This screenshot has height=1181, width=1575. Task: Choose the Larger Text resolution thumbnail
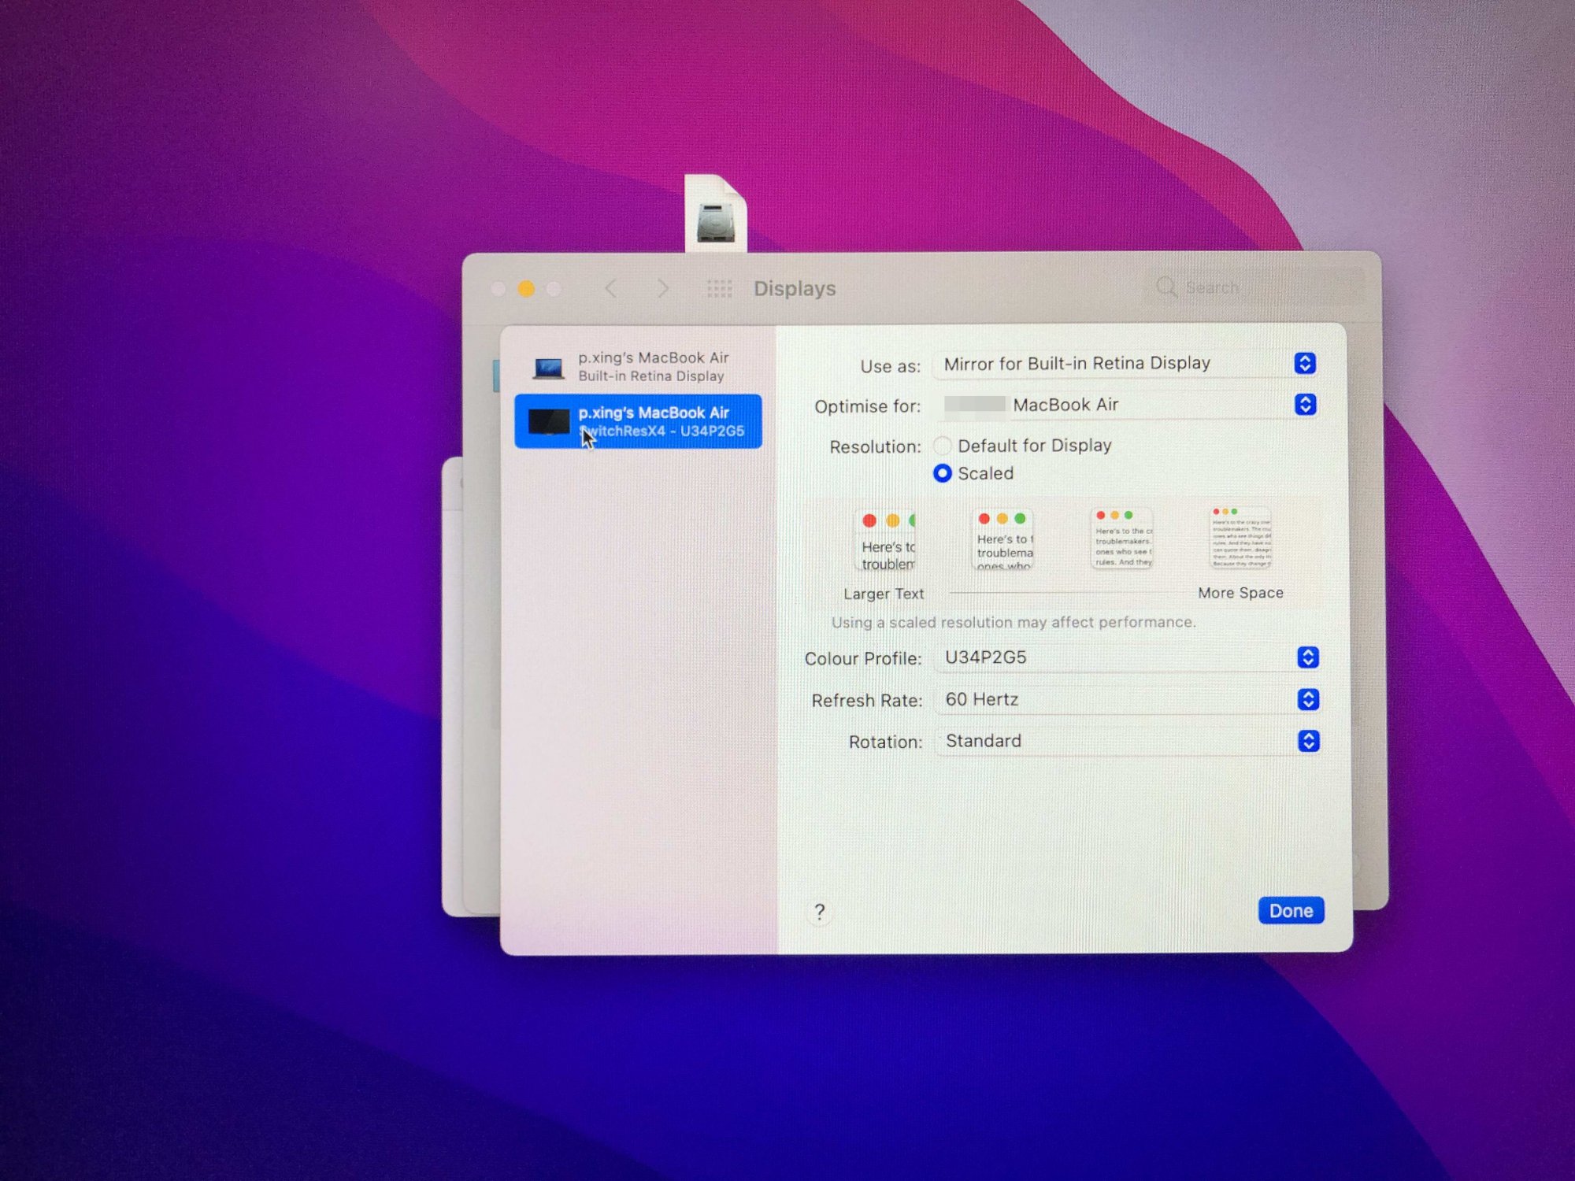point(886,540)
